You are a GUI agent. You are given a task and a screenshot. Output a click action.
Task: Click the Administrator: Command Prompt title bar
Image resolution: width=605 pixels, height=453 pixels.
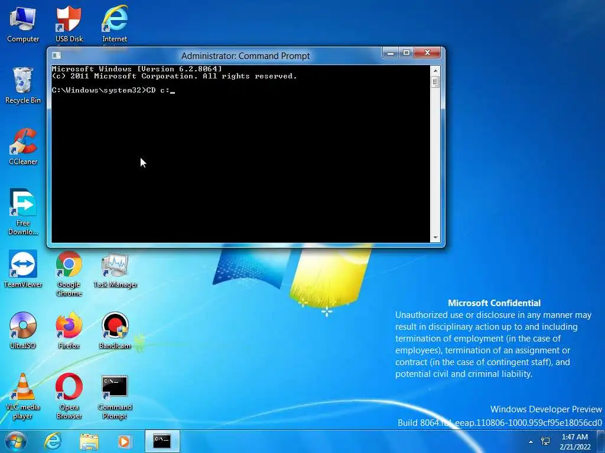tap(245, 56)
